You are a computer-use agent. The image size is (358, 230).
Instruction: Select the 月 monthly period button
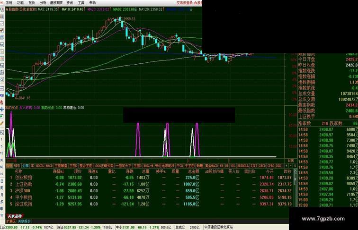[2, 195]
